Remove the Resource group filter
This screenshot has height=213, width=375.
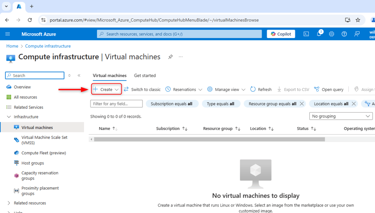tap(302, 104)
